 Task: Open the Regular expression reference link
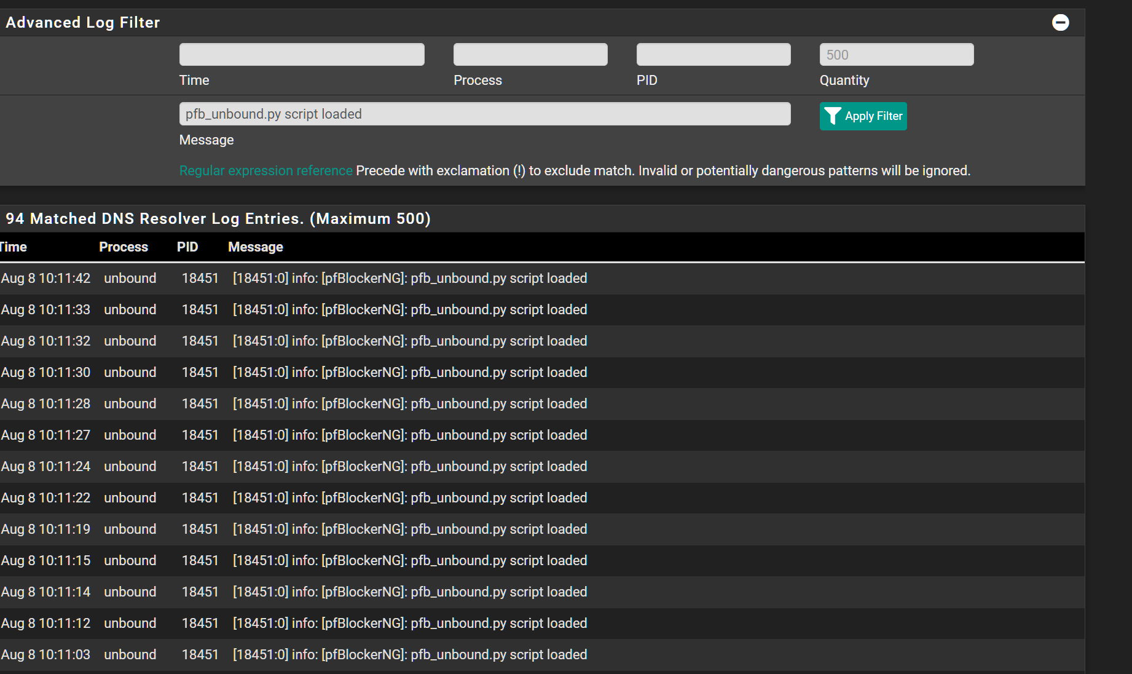(265, 171)
